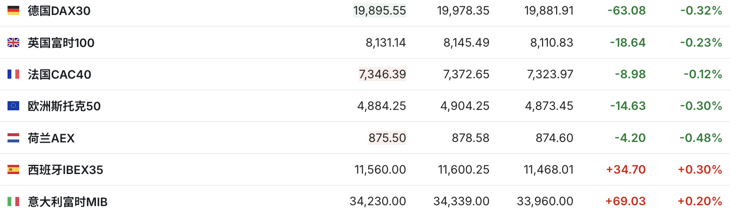
Task: Select the highlighted 875.50 price cell
Action: (387, 138)
